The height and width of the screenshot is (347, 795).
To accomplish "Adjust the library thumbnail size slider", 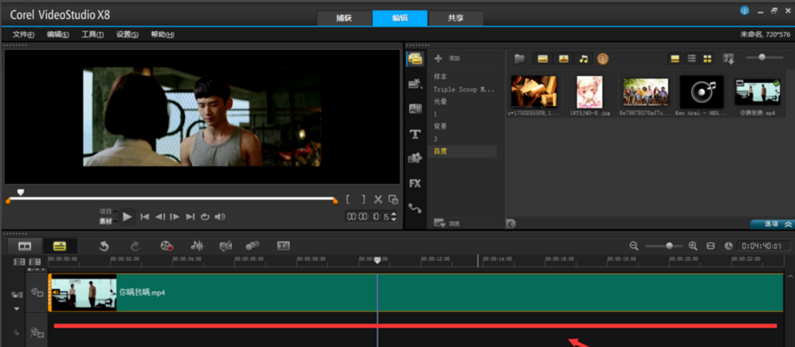I will pos(762,58).
